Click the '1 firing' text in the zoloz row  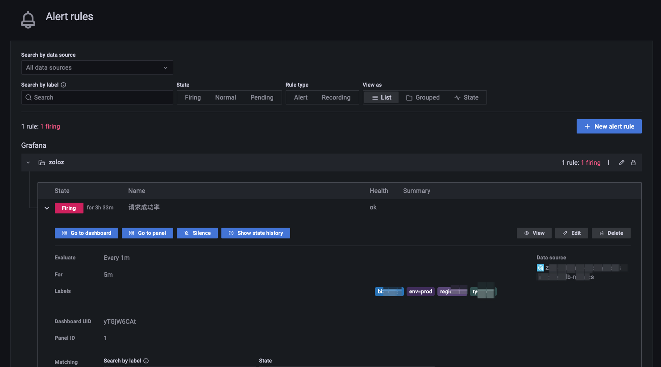pyautogui.click(x=591, y=163)
